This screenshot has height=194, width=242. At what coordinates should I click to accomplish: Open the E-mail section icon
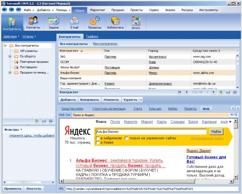[x=74, y=23]
